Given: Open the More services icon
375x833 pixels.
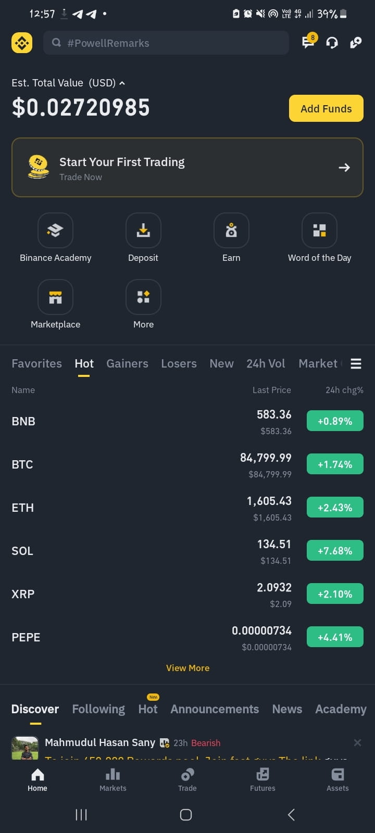Looking at the screenshot, I should tap(143, 297).
